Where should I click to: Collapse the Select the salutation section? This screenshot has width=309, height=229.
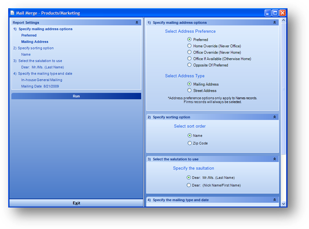coord(275,159)
